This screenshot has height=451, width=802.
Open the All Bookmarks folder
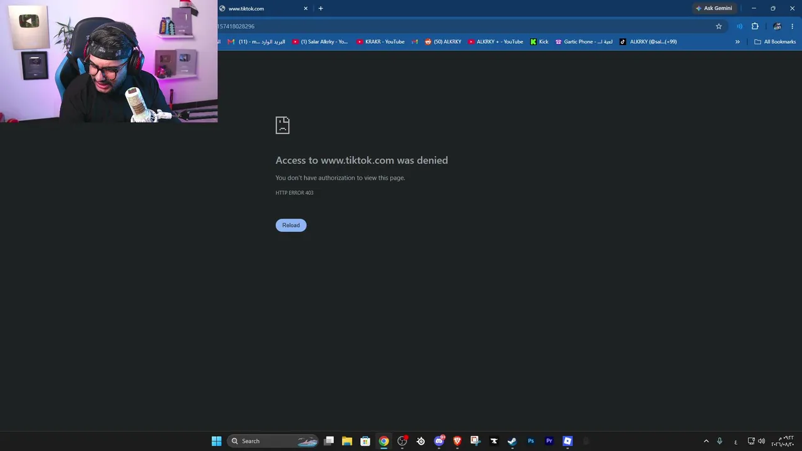775,42
